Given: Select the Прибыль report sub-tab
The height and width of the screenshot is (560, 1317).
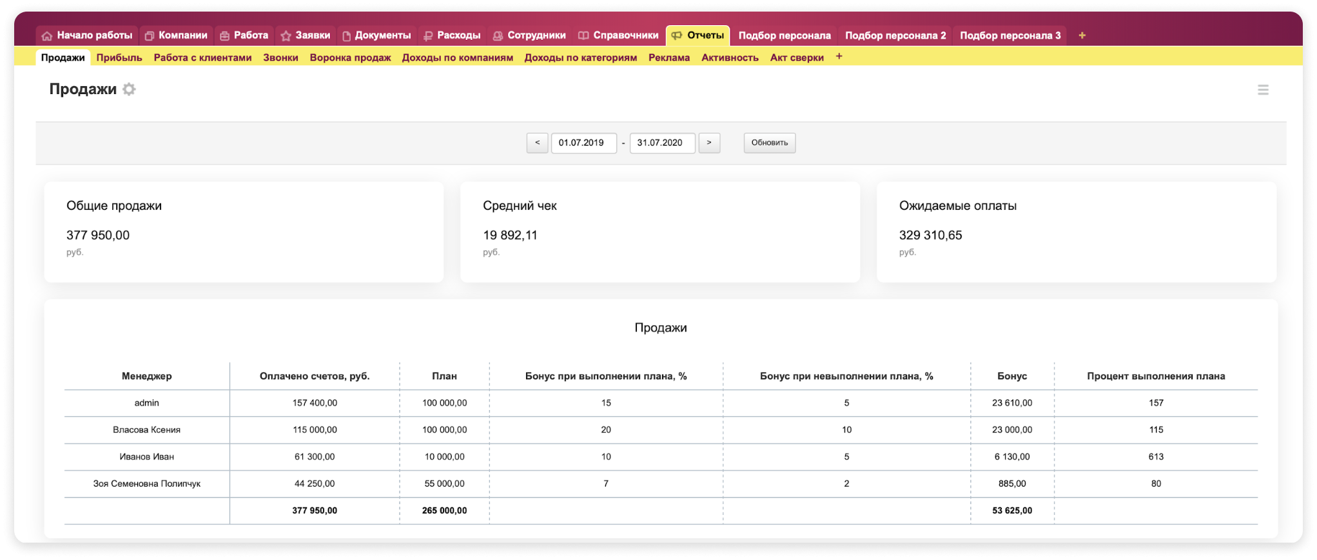Looking at the screenshot, I should [119, 57].
